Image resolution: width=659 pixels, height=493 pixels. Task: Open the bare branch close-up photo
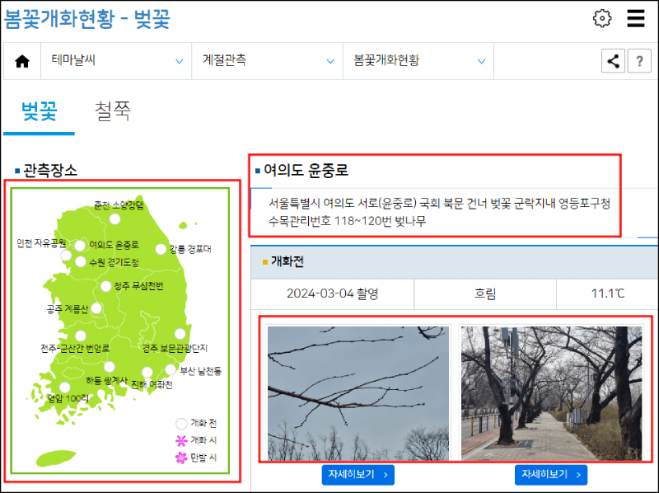[358, 393]
